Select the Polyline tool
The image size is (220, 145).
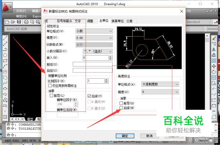5,49
